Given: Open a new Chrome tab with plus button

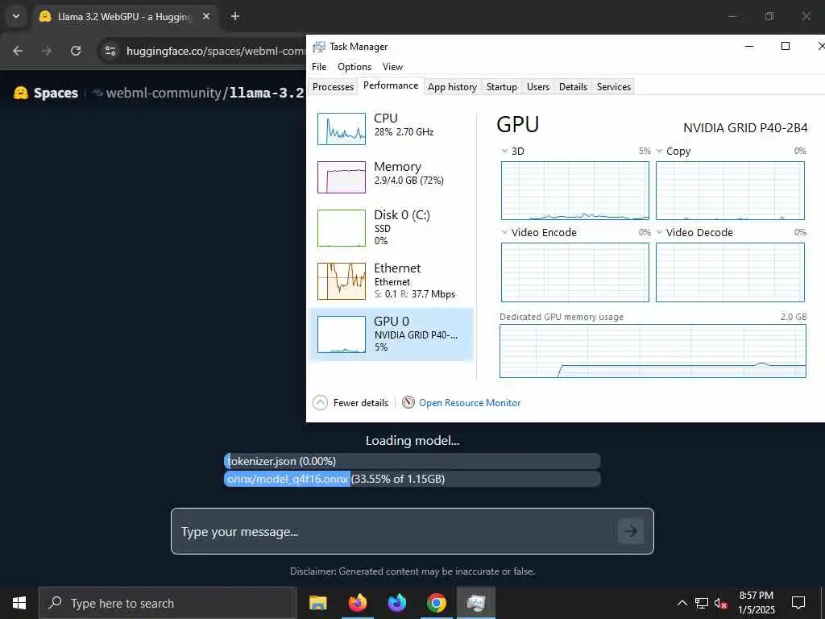Looking at the screenshot, I should (x=234, y=16).
